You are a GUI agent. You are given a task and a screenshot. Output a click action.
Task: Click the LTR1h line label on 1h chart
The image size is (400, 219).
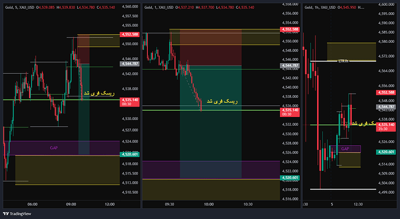[x=343, y=61]
